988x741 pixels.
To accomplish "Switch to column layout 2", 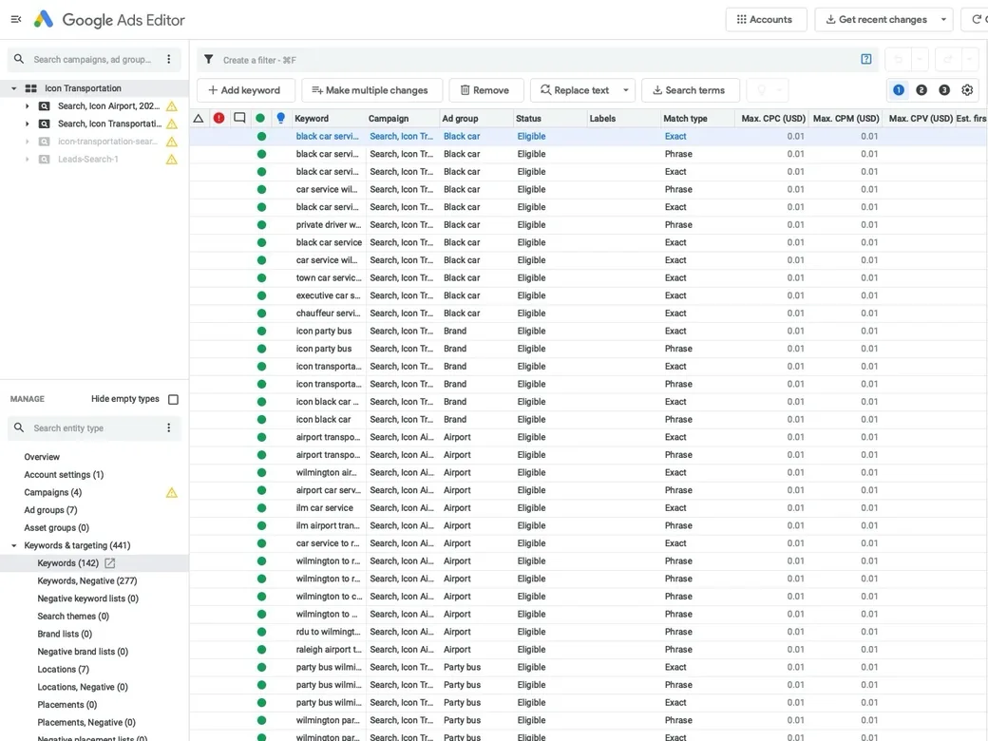I will click(921, 90).
